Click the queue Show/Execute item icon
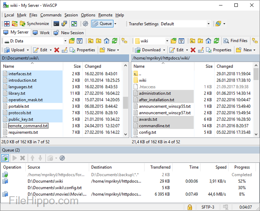260x211 pixels. pyautogui.click(x=5, y=158)
